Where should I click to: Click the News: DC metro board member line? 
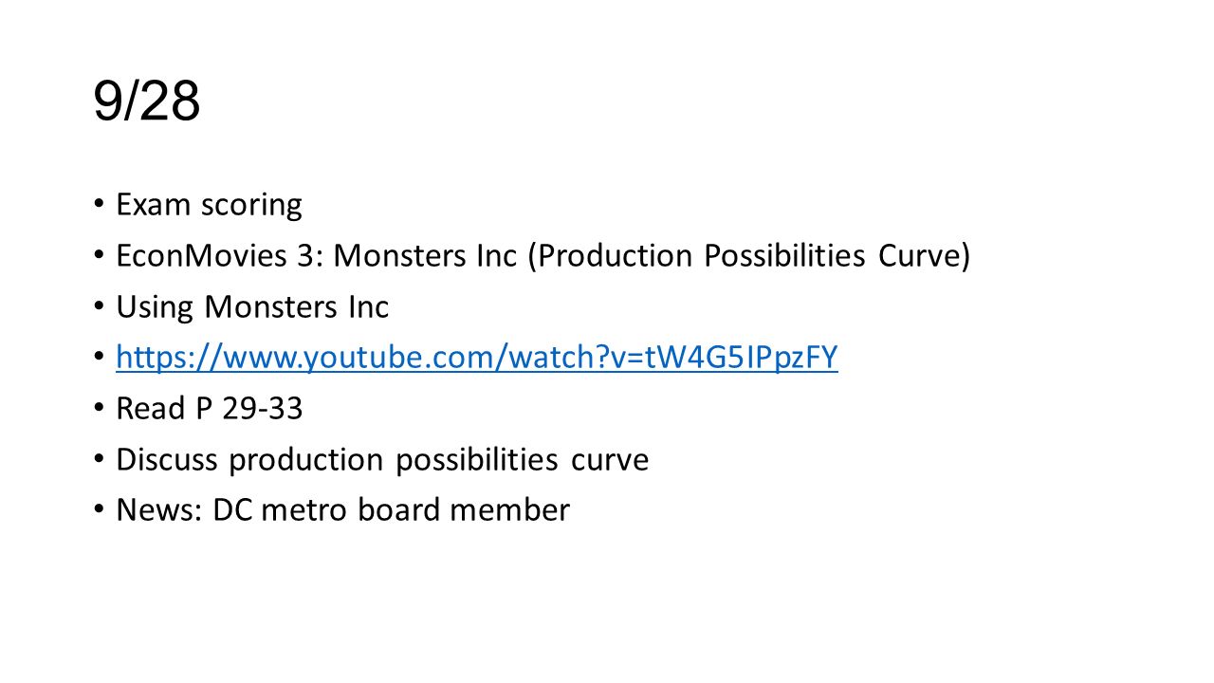pos(342,510)
